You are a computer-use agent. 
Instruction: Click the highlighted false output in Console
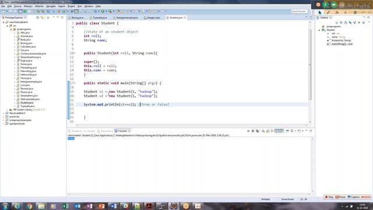pyautogui.click(x=71, y=139)
